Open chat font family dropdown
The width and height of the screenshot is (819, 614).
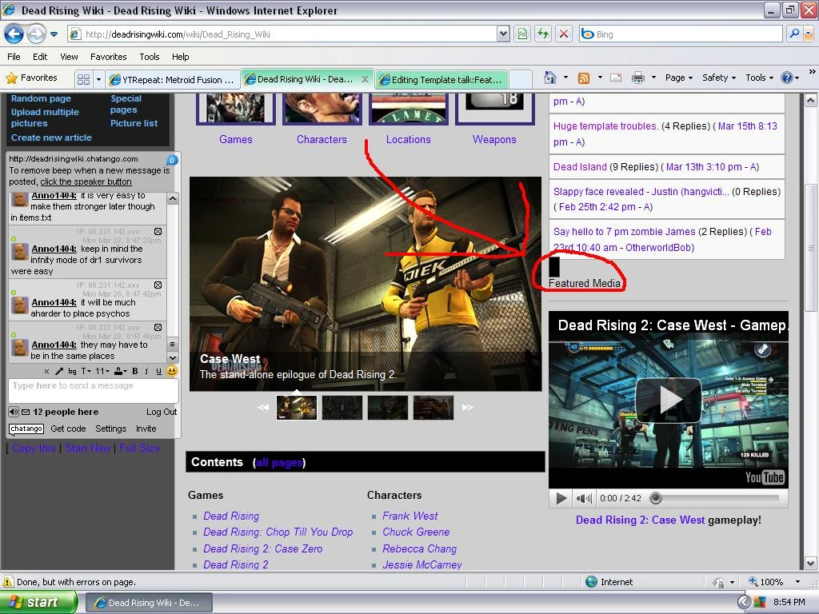[86, 371]
